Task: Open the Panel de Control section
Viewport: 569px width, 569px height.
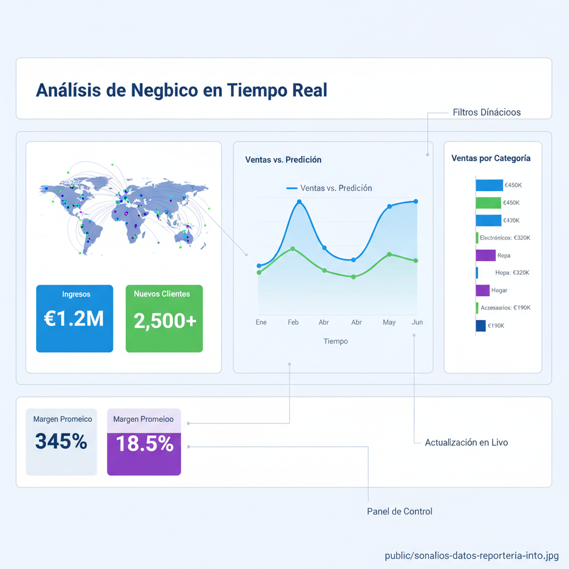Action: (x=400, y=511)
